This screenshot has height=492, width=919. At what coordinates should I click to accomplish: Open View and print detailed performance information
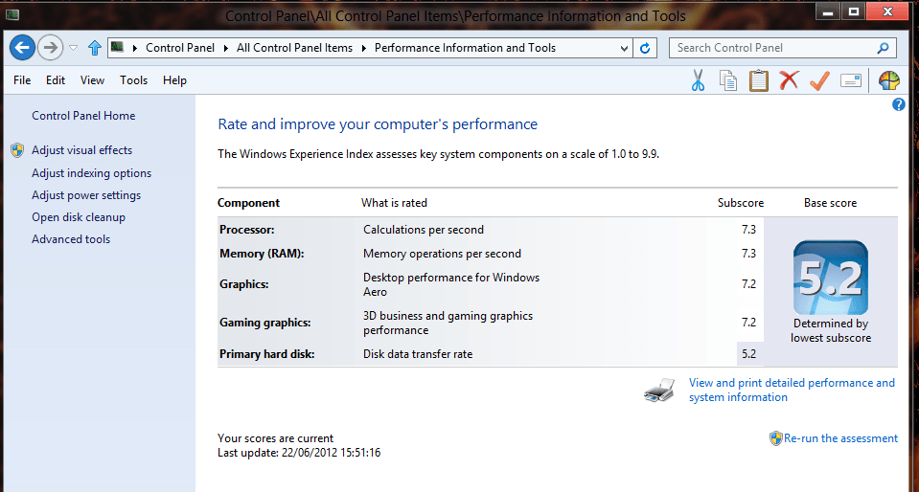point(792,391)
